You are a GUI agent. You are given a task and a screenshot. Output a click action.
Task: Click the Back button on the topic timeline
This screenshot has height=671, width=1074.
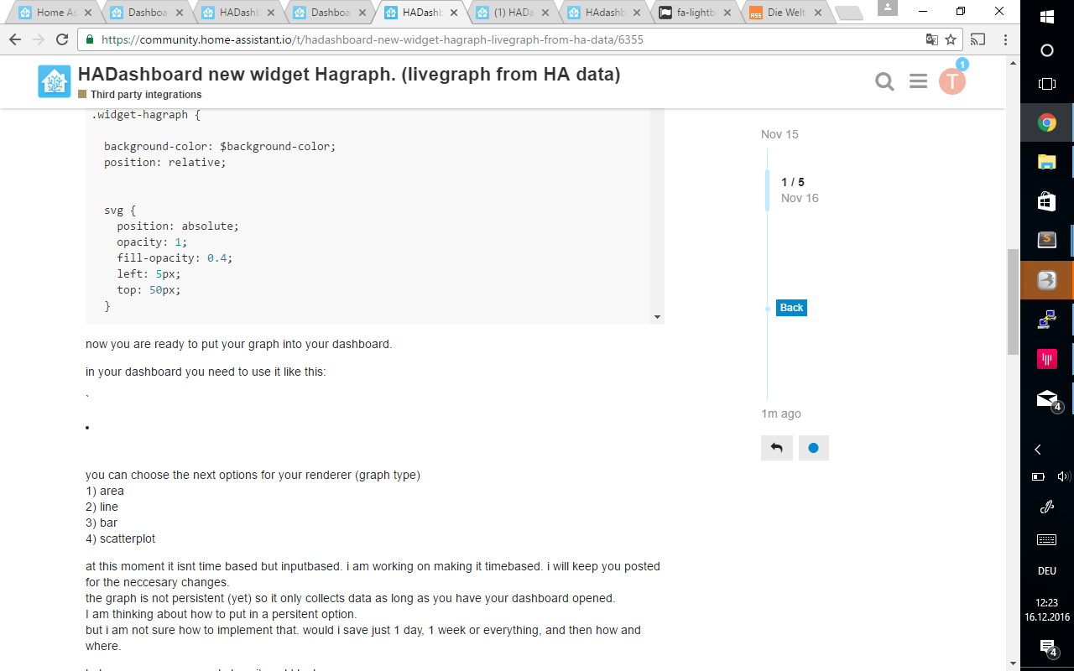790,308
